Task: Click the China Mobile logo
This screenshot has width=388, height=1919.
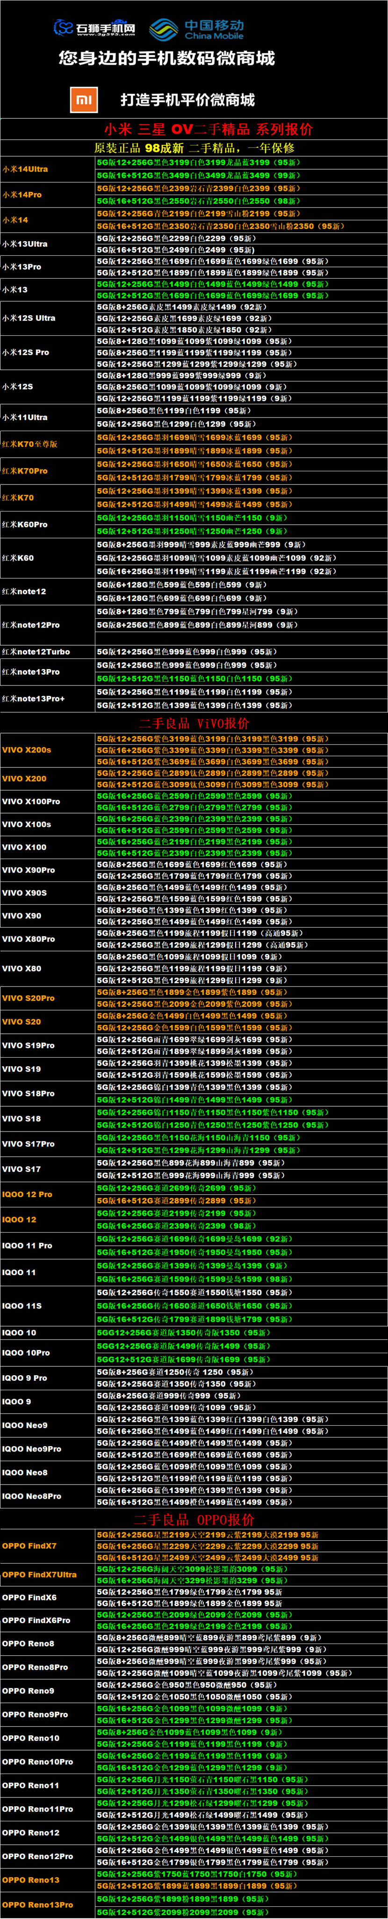Action: click(x=197, y=30)
